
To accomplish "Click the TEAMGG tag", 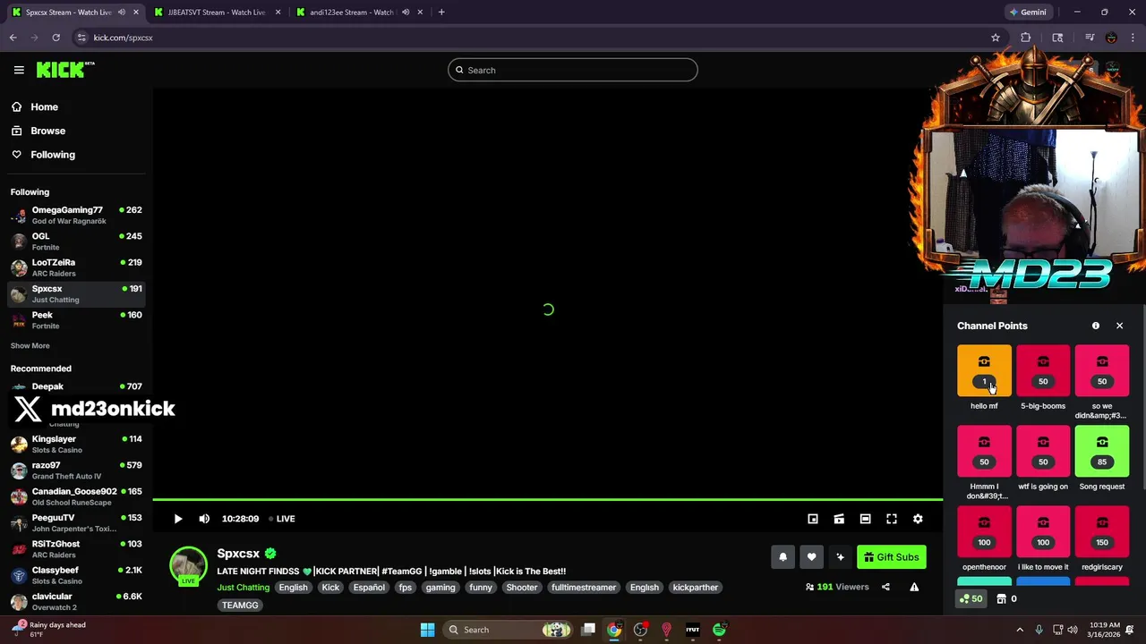I will 240,606.
